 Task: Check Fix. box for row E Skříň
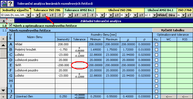pyautogui.click(x=156, y=65)
